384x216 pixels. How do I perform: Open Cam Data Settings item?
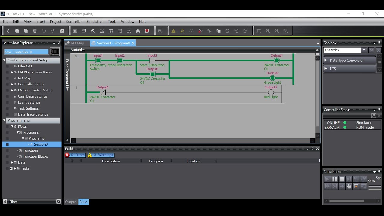click(x=33, y=96)
